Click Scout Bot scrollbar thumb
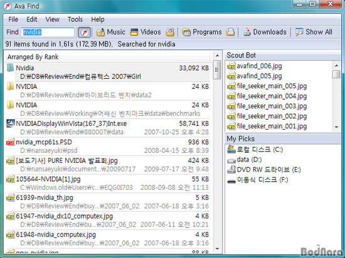This screenshot has height=258, width=345. (336, 74)
